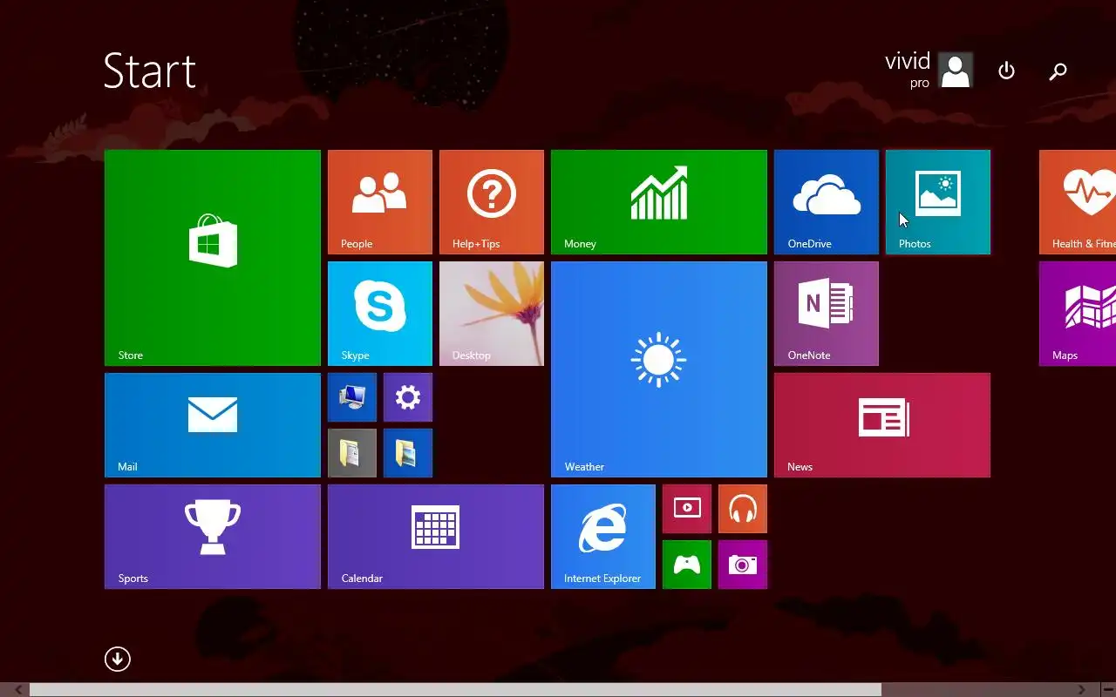This screenshot has width=1116, height=697.
Task: Open the Health & Fitness tile
Action: pos(1078,202)
